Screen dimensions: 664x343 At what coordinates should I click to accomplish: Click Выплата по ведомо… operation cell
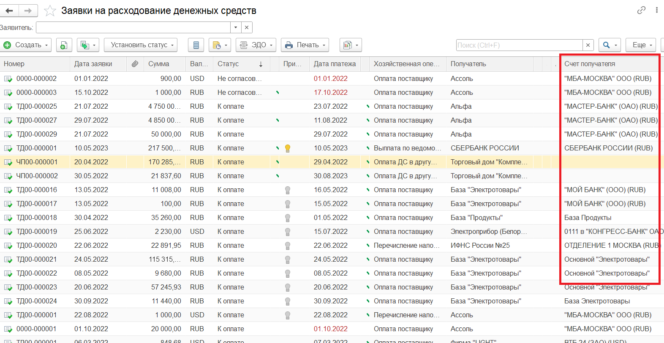(408, 148)
